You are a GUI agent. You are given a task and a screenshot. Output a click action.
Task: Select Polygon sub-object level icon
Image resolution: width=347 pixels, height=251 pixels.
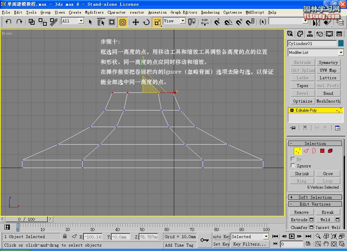[x=322, y=151]
